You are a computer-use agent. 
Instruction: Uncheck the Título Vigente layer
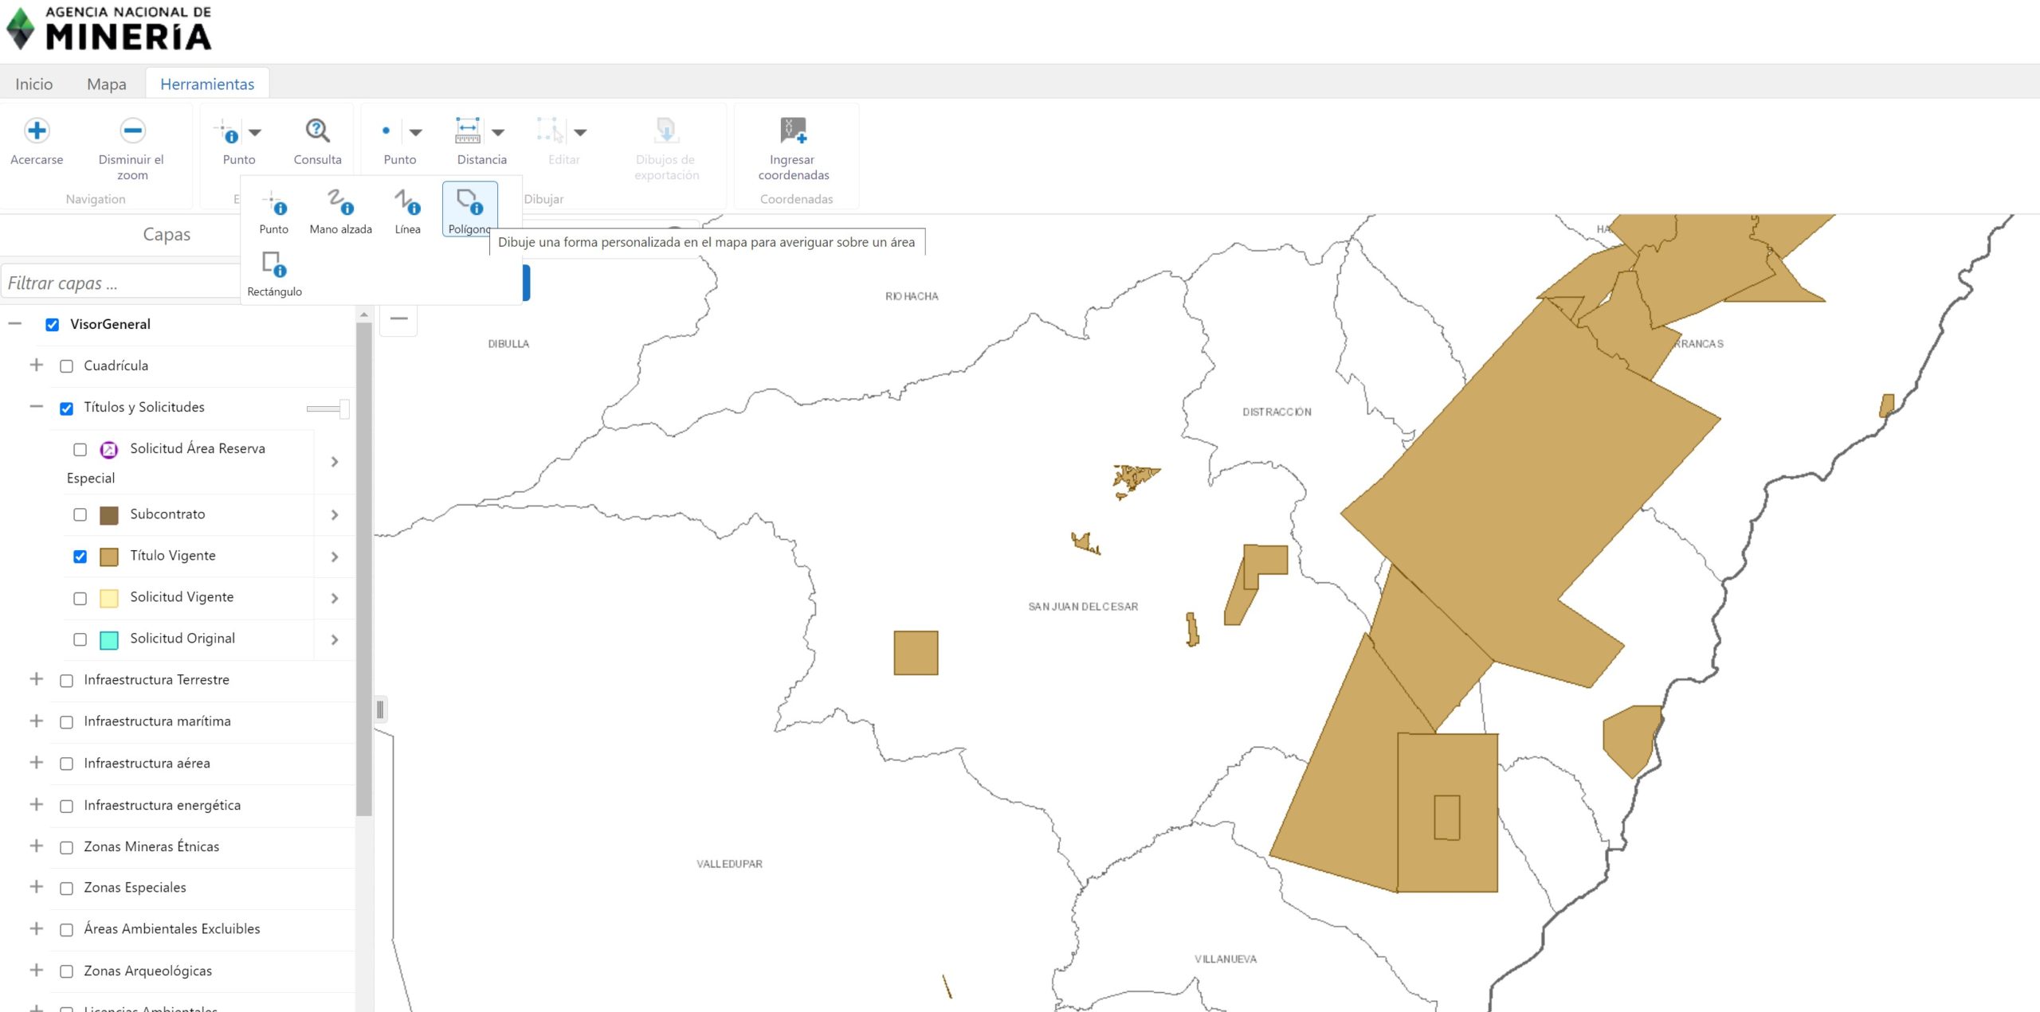tap(80, 556)
